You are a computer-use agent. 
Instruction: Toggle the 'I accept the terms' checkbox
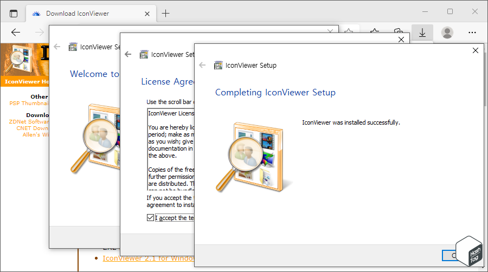[x=150, y=218]
